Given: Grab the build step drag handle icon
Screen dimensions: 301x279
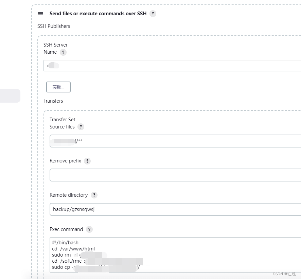Looking at the screenshot, I should coord(40,14).
